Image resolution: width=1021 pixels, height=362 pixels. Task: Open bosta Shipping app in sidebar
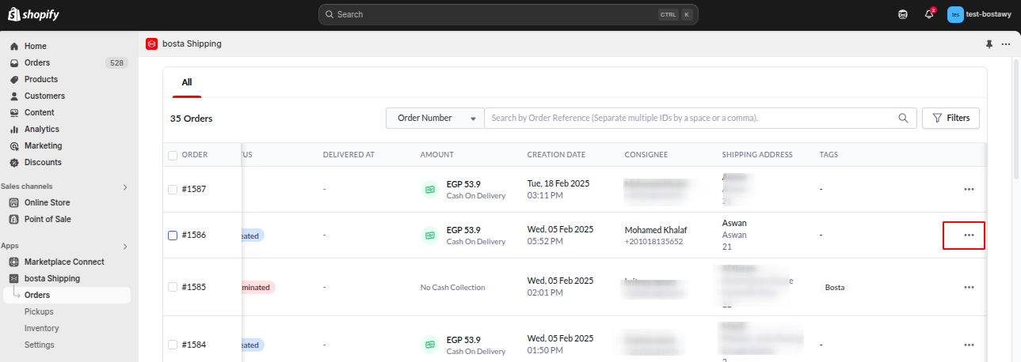pyautogui.click(x=51, y=278)
